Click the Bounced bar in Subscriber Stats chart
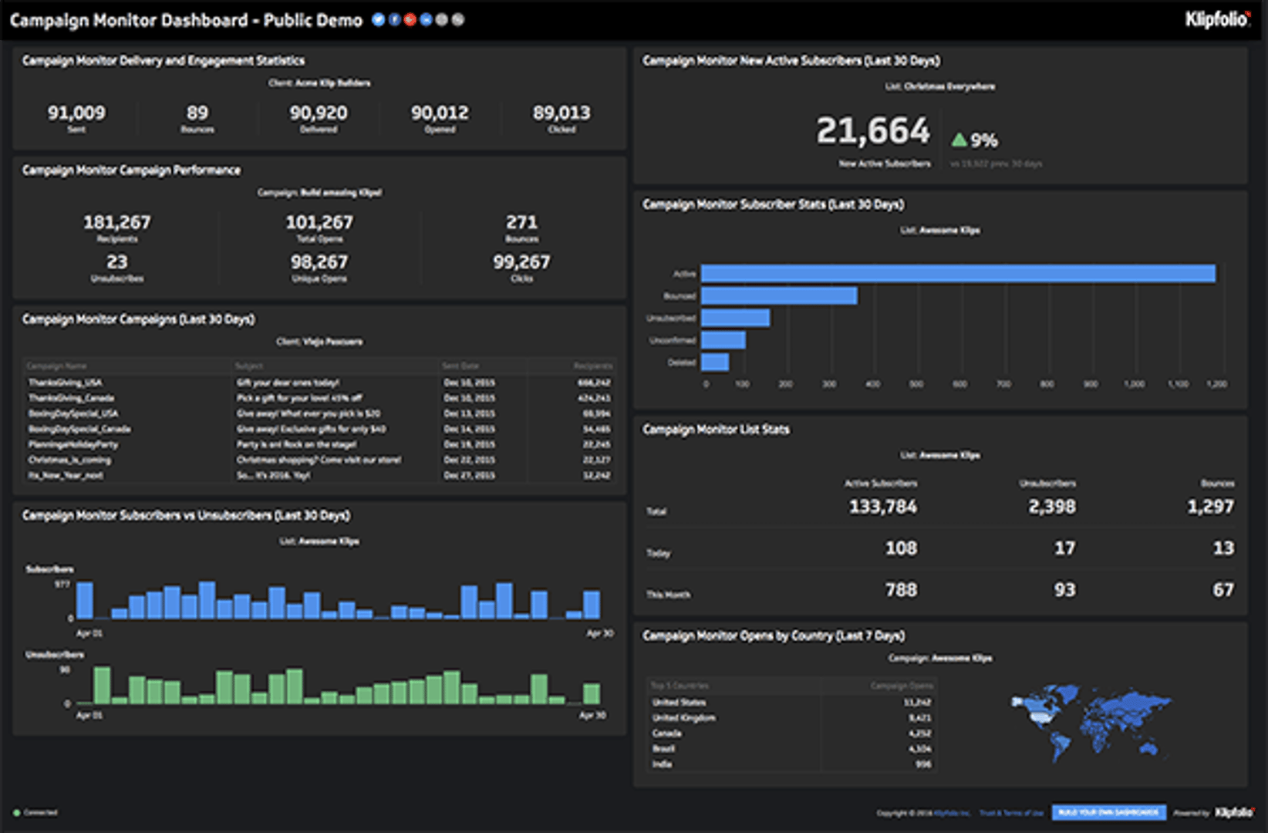The image size is (1268, 833). pyautogui.click(x=779, y=295)
